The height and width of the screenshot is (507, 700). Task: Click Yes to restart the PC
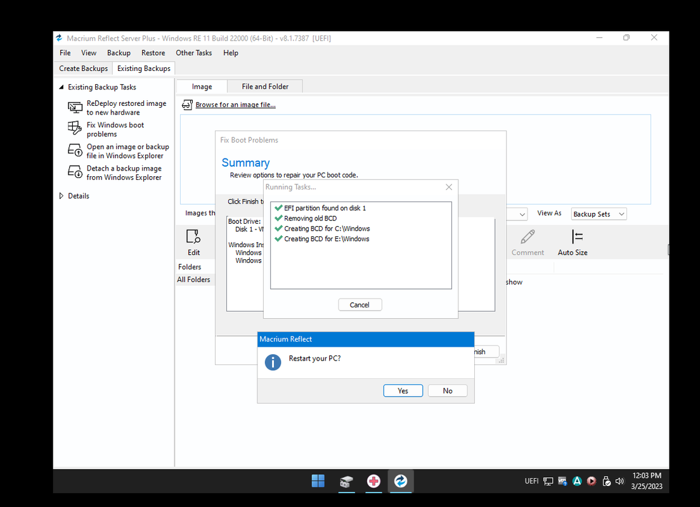click(x=403, y=390)
